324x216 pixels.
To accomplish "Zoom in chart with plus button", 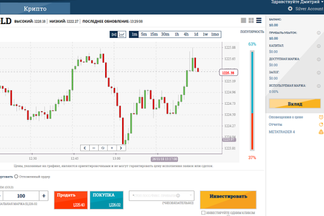I will tap(112, 148).
